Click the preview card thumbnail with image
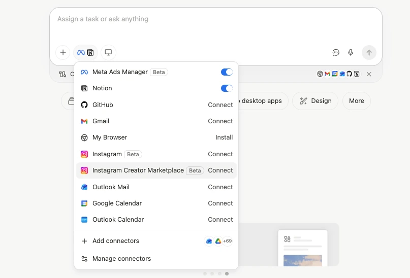 [x=303, y=248]
